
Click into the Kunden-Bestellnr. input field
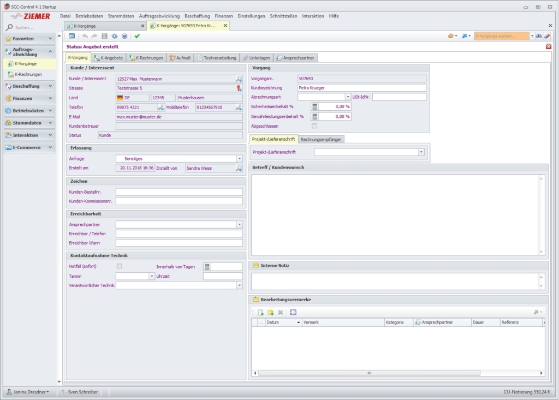pyautogui.click(x=179, y=192)
